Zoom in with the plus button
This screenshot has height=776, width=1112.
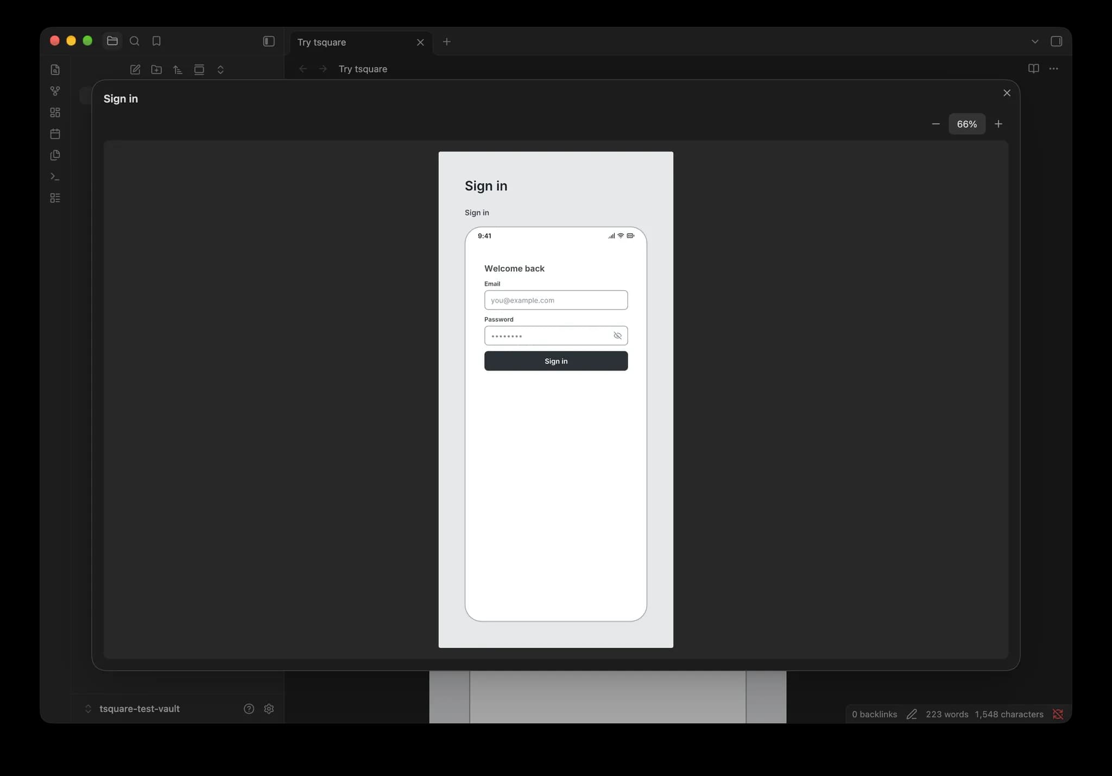coord(999,124)
